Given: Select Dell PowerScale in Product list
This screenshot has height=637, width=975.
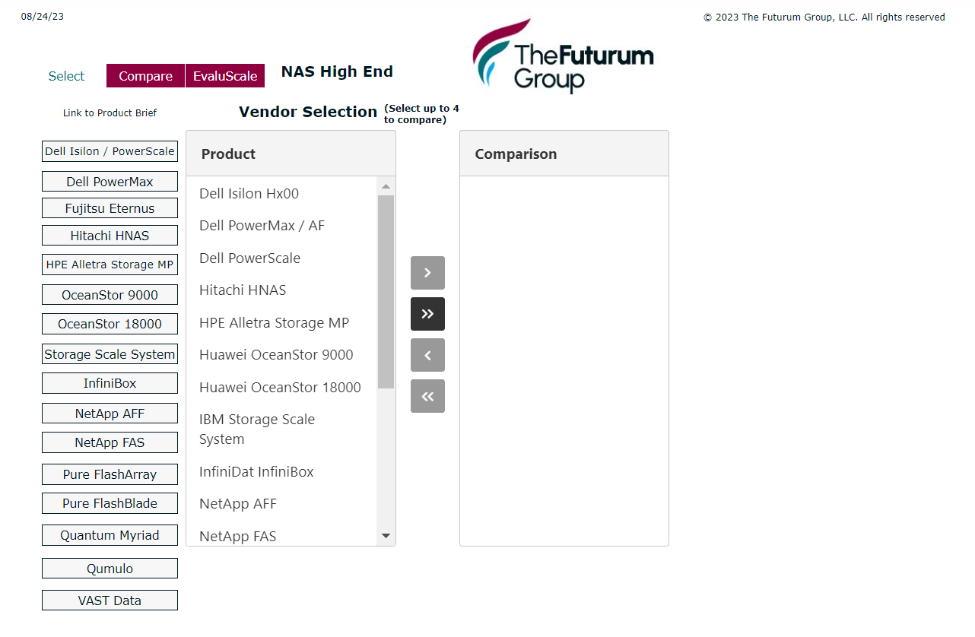Looking at the screenshot, I should (x=282, y=258).
